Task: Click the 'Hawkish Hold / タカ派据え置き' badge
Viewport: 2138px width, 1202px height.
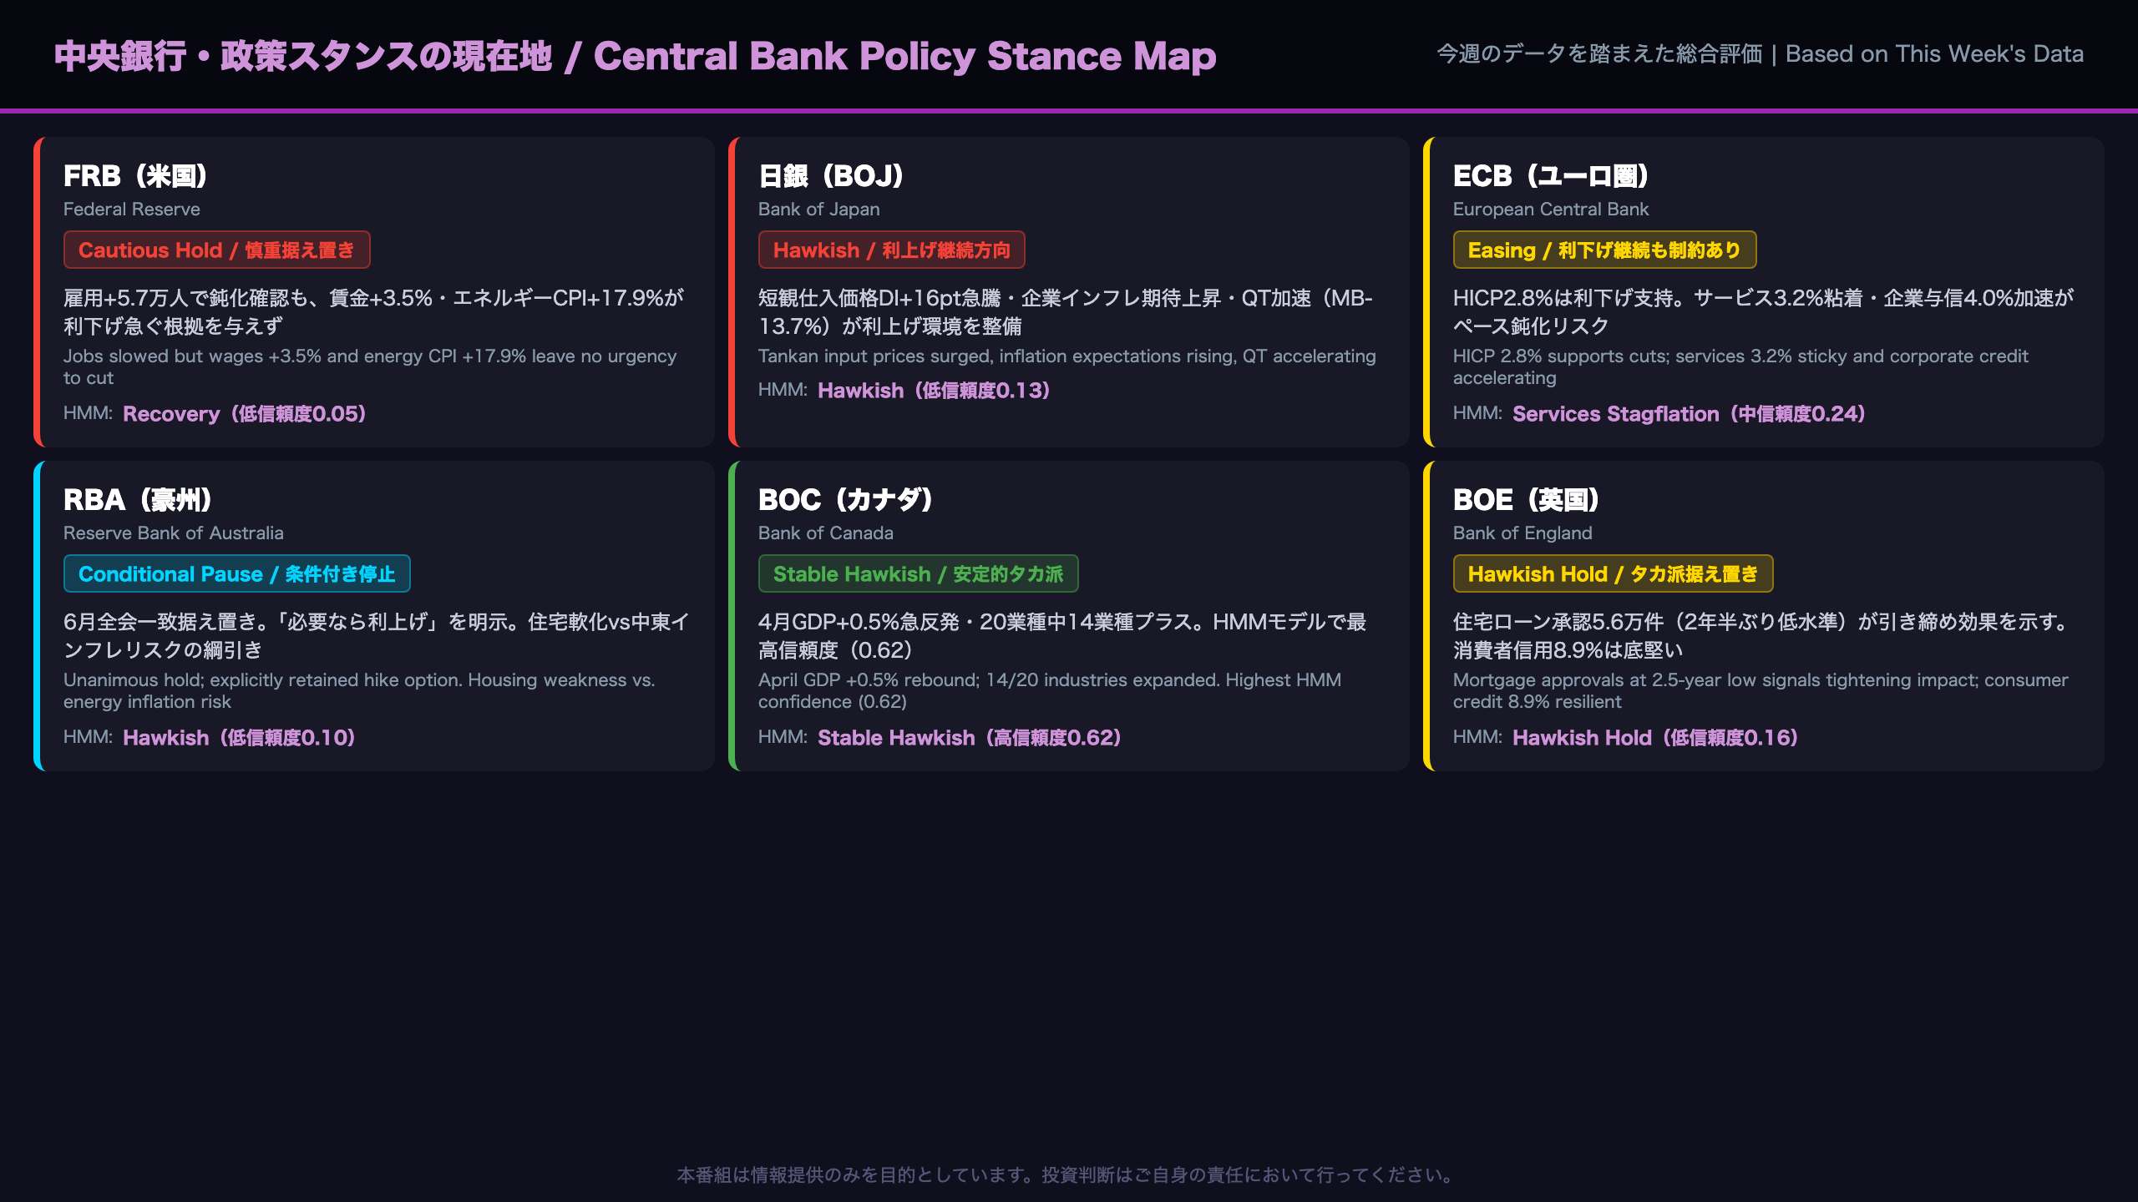Action: pos(1614,573)
